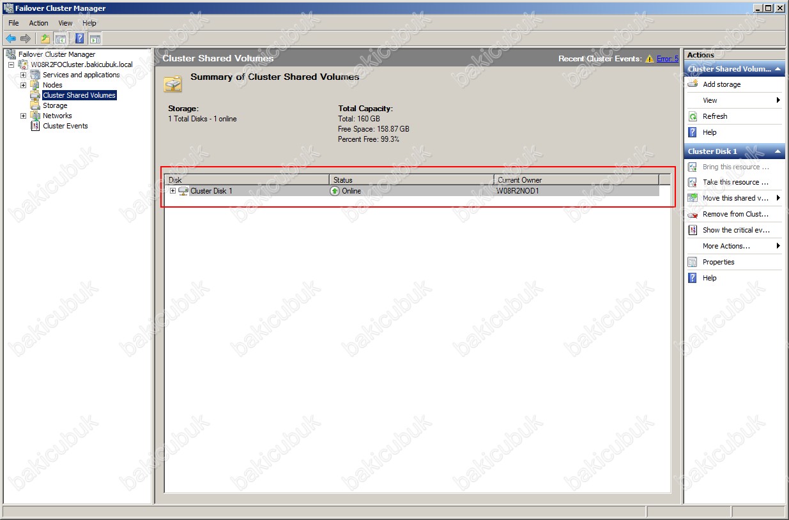The width and height of the screenshot is (789, 520).
Task: Click the Up One Level folder icon
Action: (x=45, y=38)
